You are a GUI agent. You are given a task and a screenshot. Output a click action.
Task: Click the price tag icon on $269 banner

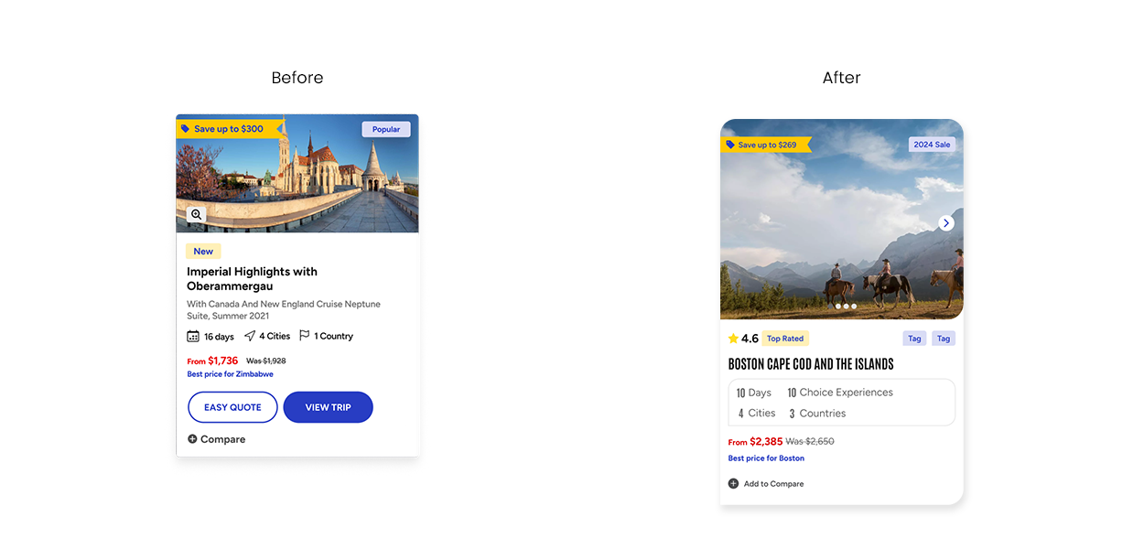click(x=730, y=145)
